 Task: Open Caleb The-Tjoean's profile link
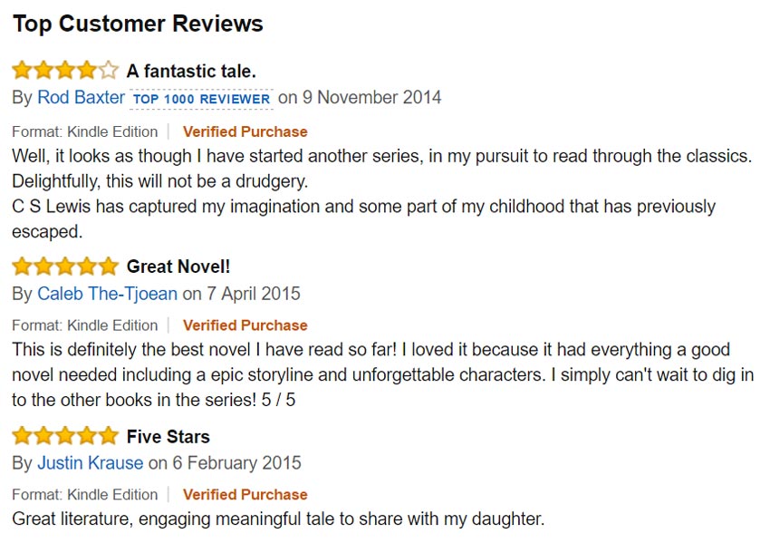tap(107, 294)
